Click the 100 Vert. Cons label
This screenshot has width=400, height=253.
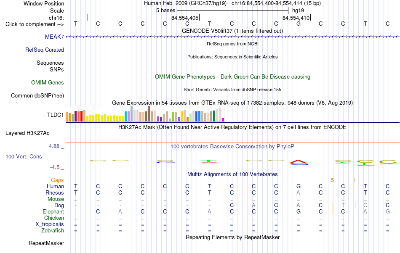point(24,157)
